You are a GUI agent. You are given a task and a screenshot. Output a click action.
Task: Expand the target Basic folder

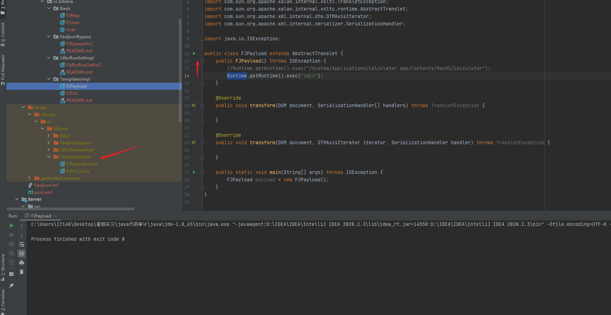pyautogui.click(x=49, y=135)
